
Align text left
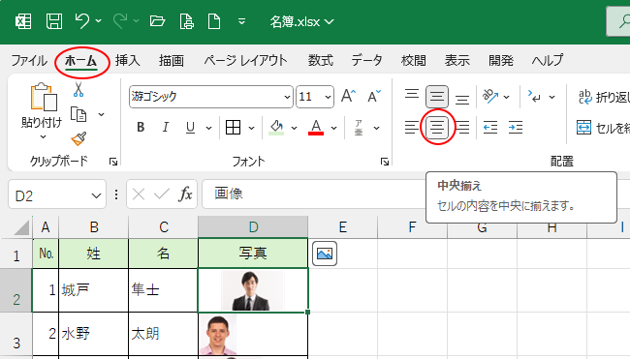[x=412, y=128]
